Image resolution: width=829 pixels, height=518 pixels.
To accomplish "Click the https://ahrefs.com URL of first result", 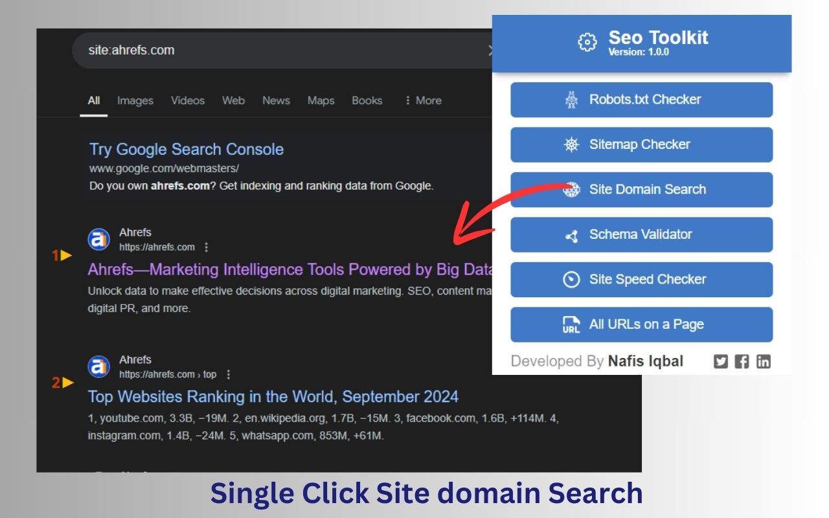I will [x=157, y=247].
